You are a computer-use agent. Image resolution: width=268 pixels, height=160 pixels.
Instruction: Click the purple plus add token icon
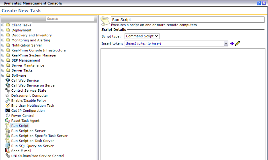pos(232,43)
